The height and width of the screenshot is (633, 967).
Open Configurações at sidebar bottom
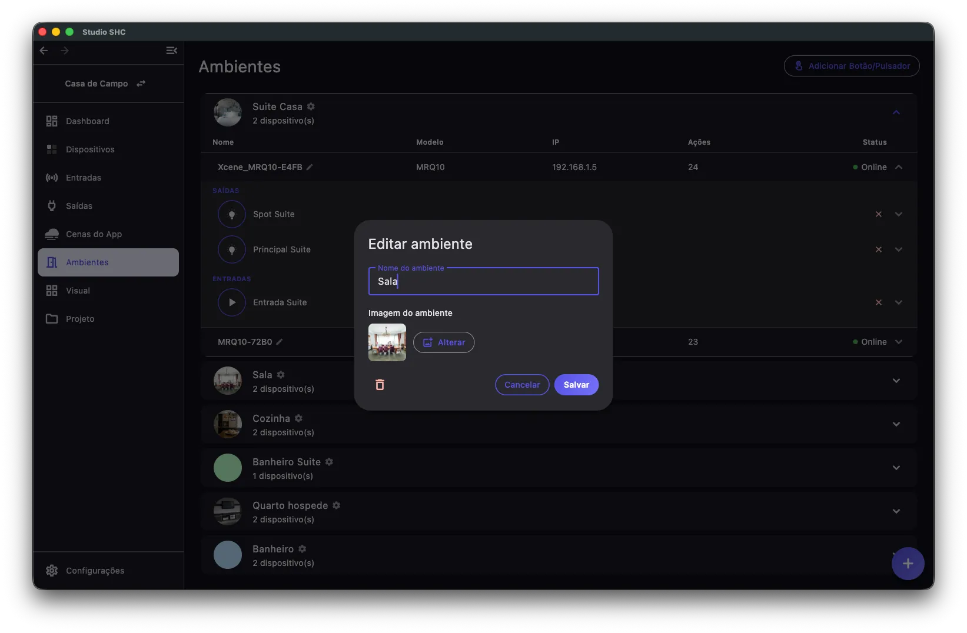[x=108, y=571]
